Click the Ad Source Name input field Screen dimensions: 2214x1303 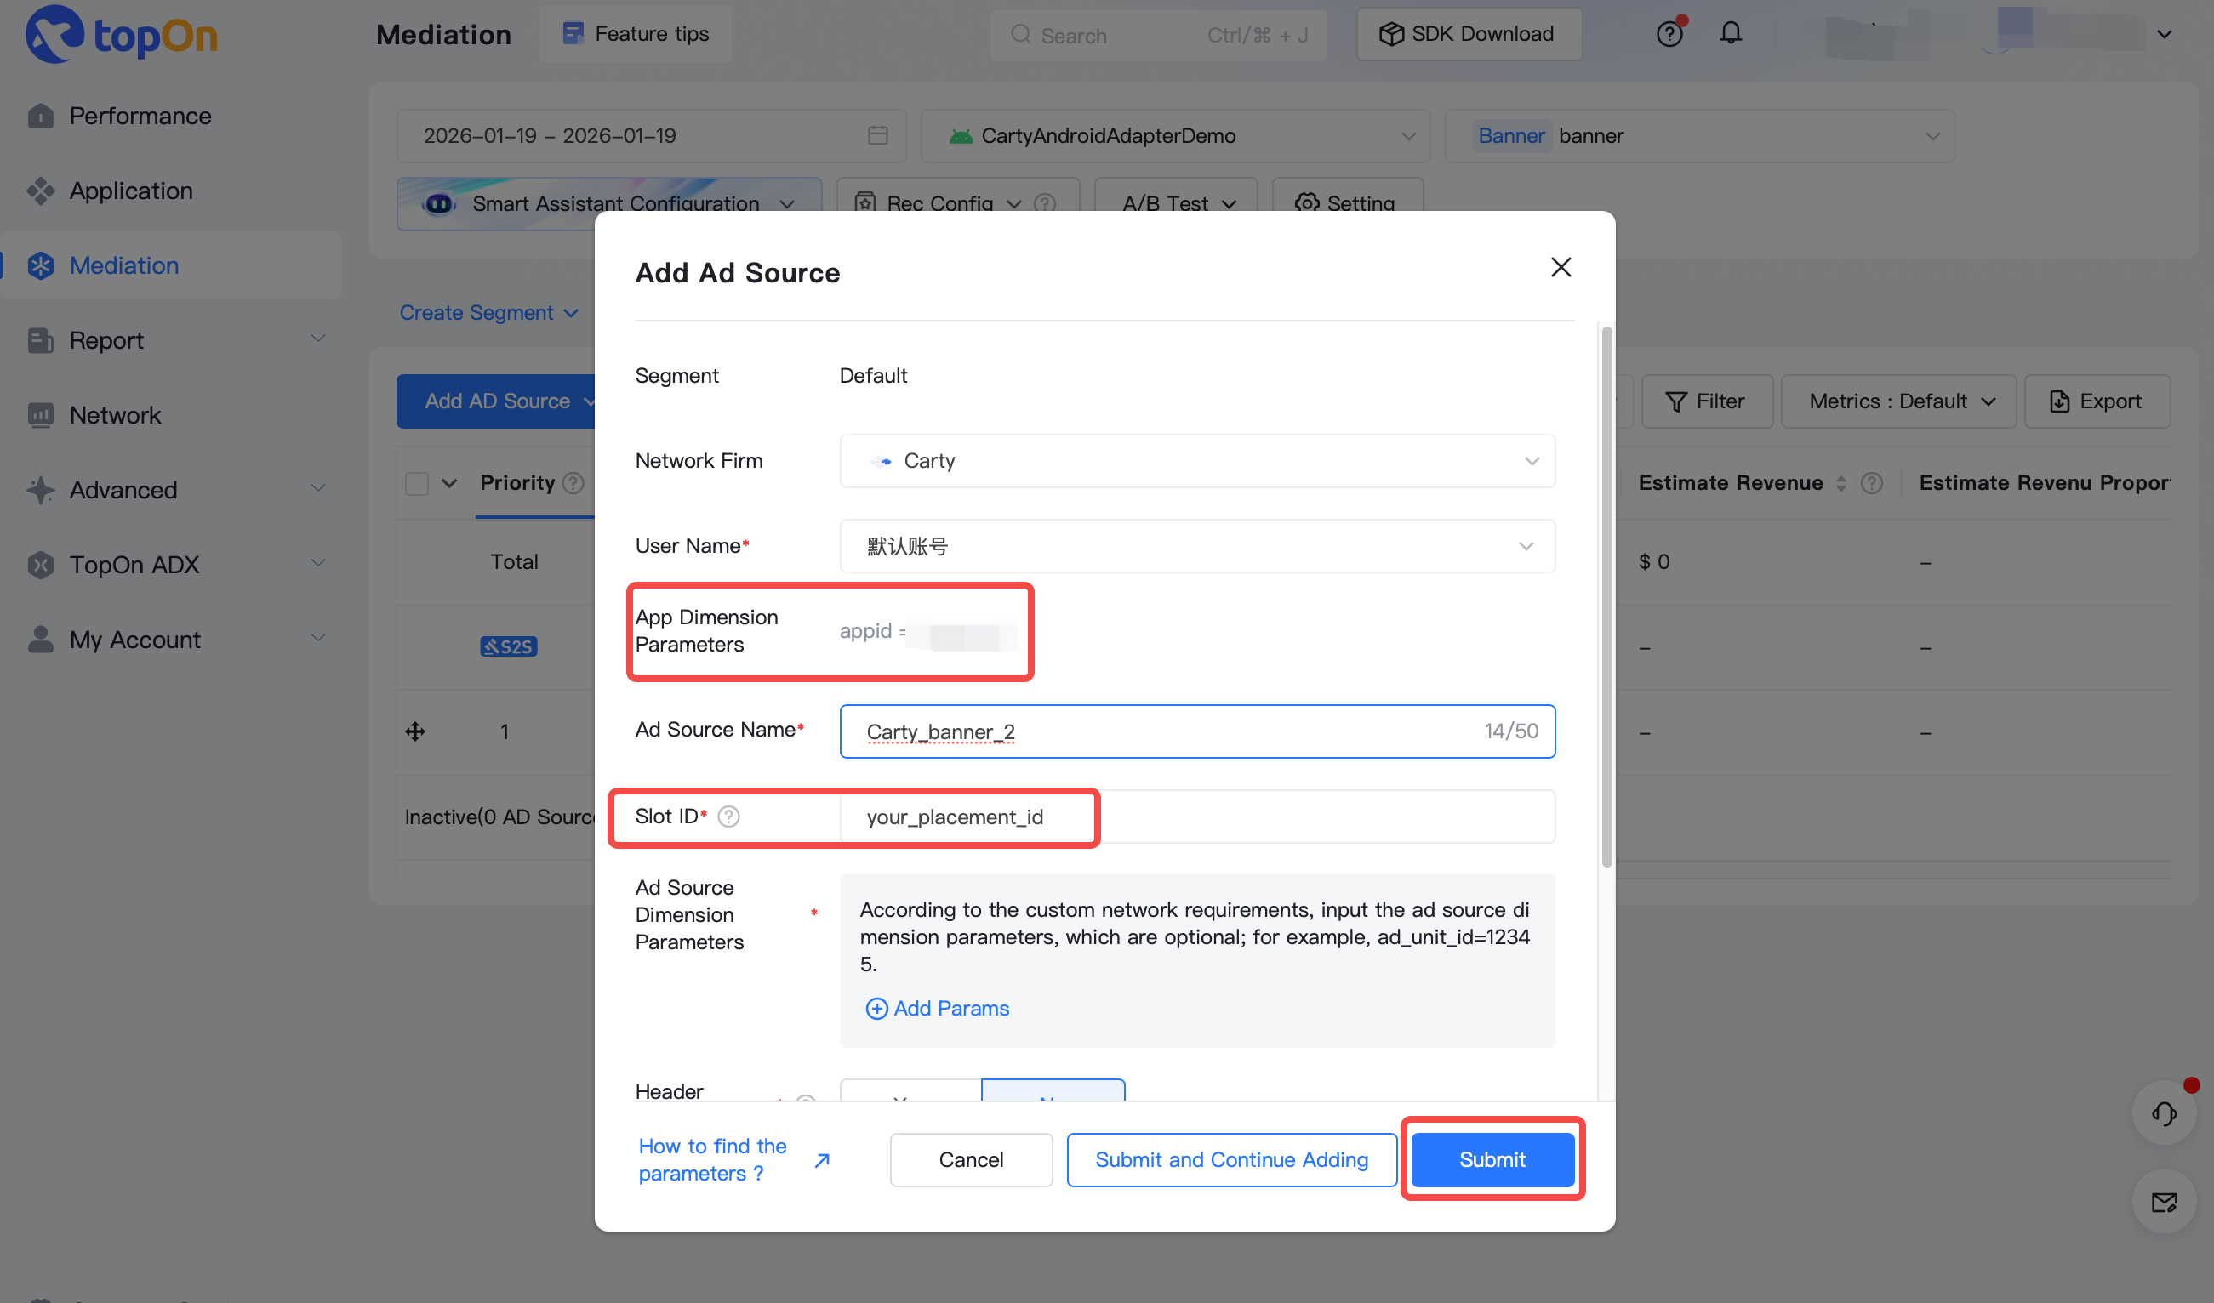[x=1160, y=731]
